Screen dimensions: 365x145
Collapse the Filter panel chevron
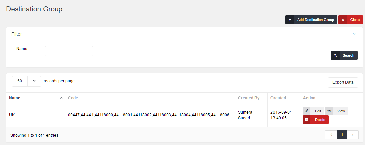[354, 34]
